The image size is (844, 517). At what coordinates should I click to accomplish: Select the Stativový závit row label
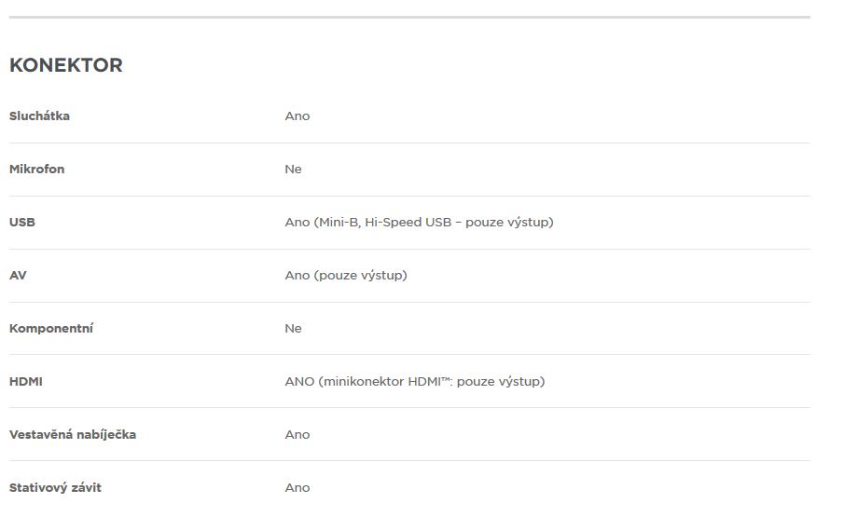55,488
